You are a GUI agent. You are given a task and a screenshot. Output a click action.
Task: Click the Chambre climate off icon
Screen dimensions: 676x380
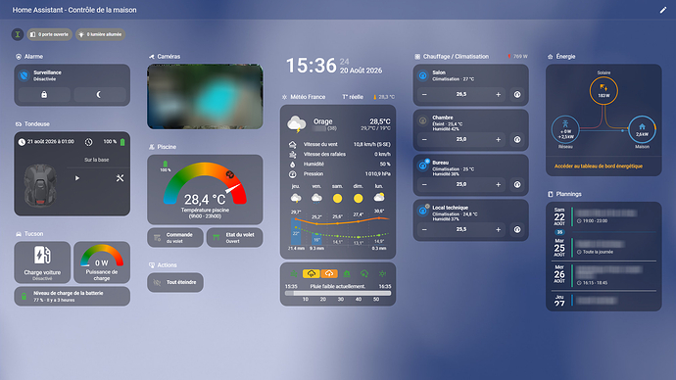[x=423, y=120]
